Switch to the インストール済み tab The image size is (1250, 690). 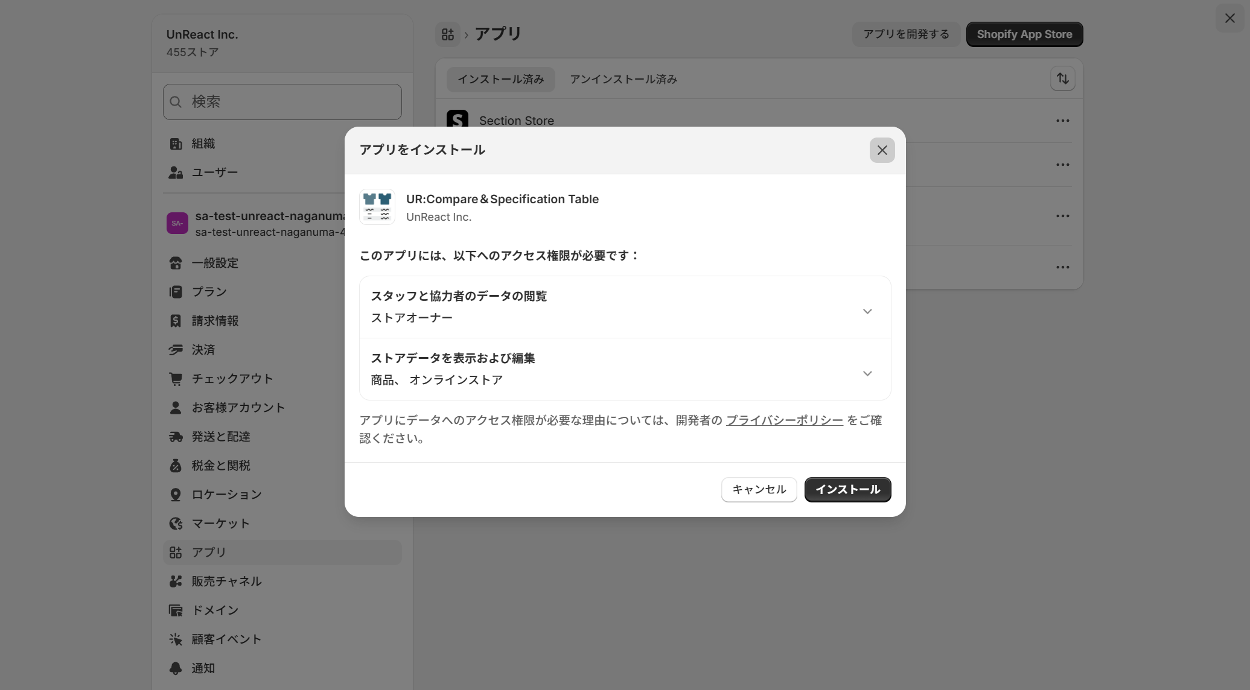(500, 80)
